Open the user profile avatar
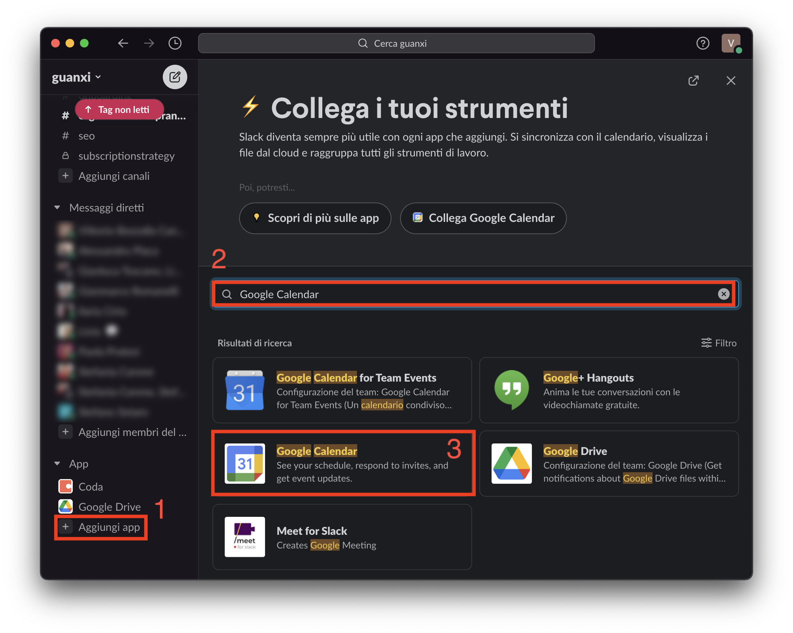 coord(730,44)
